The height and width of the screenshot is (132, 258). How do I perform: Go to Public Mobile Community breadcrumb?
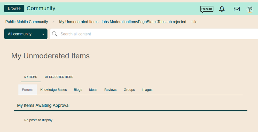click(27, 22)
